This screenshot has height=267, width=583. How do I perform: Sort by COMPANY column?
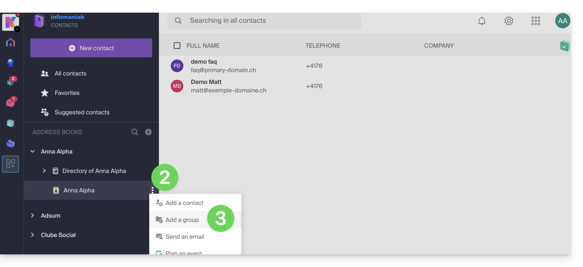click(x=439, y=46)
